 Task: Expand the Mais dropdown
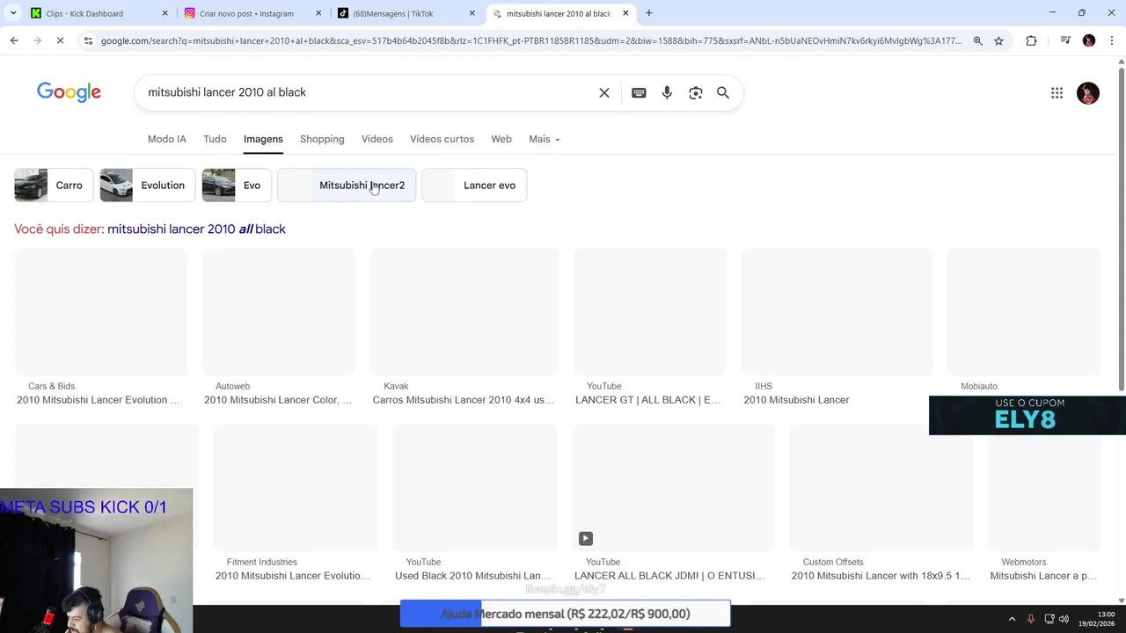click(544, 139)
